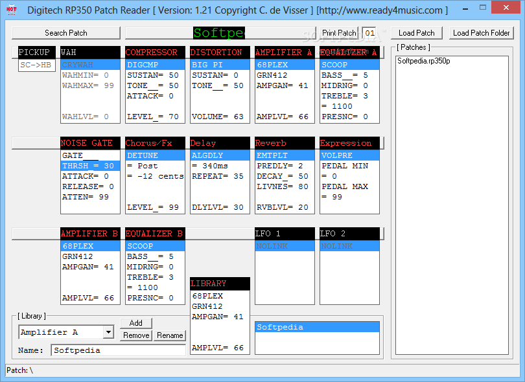525x382 pixels.
Task: Click the Rename library button
Action: 170,335
